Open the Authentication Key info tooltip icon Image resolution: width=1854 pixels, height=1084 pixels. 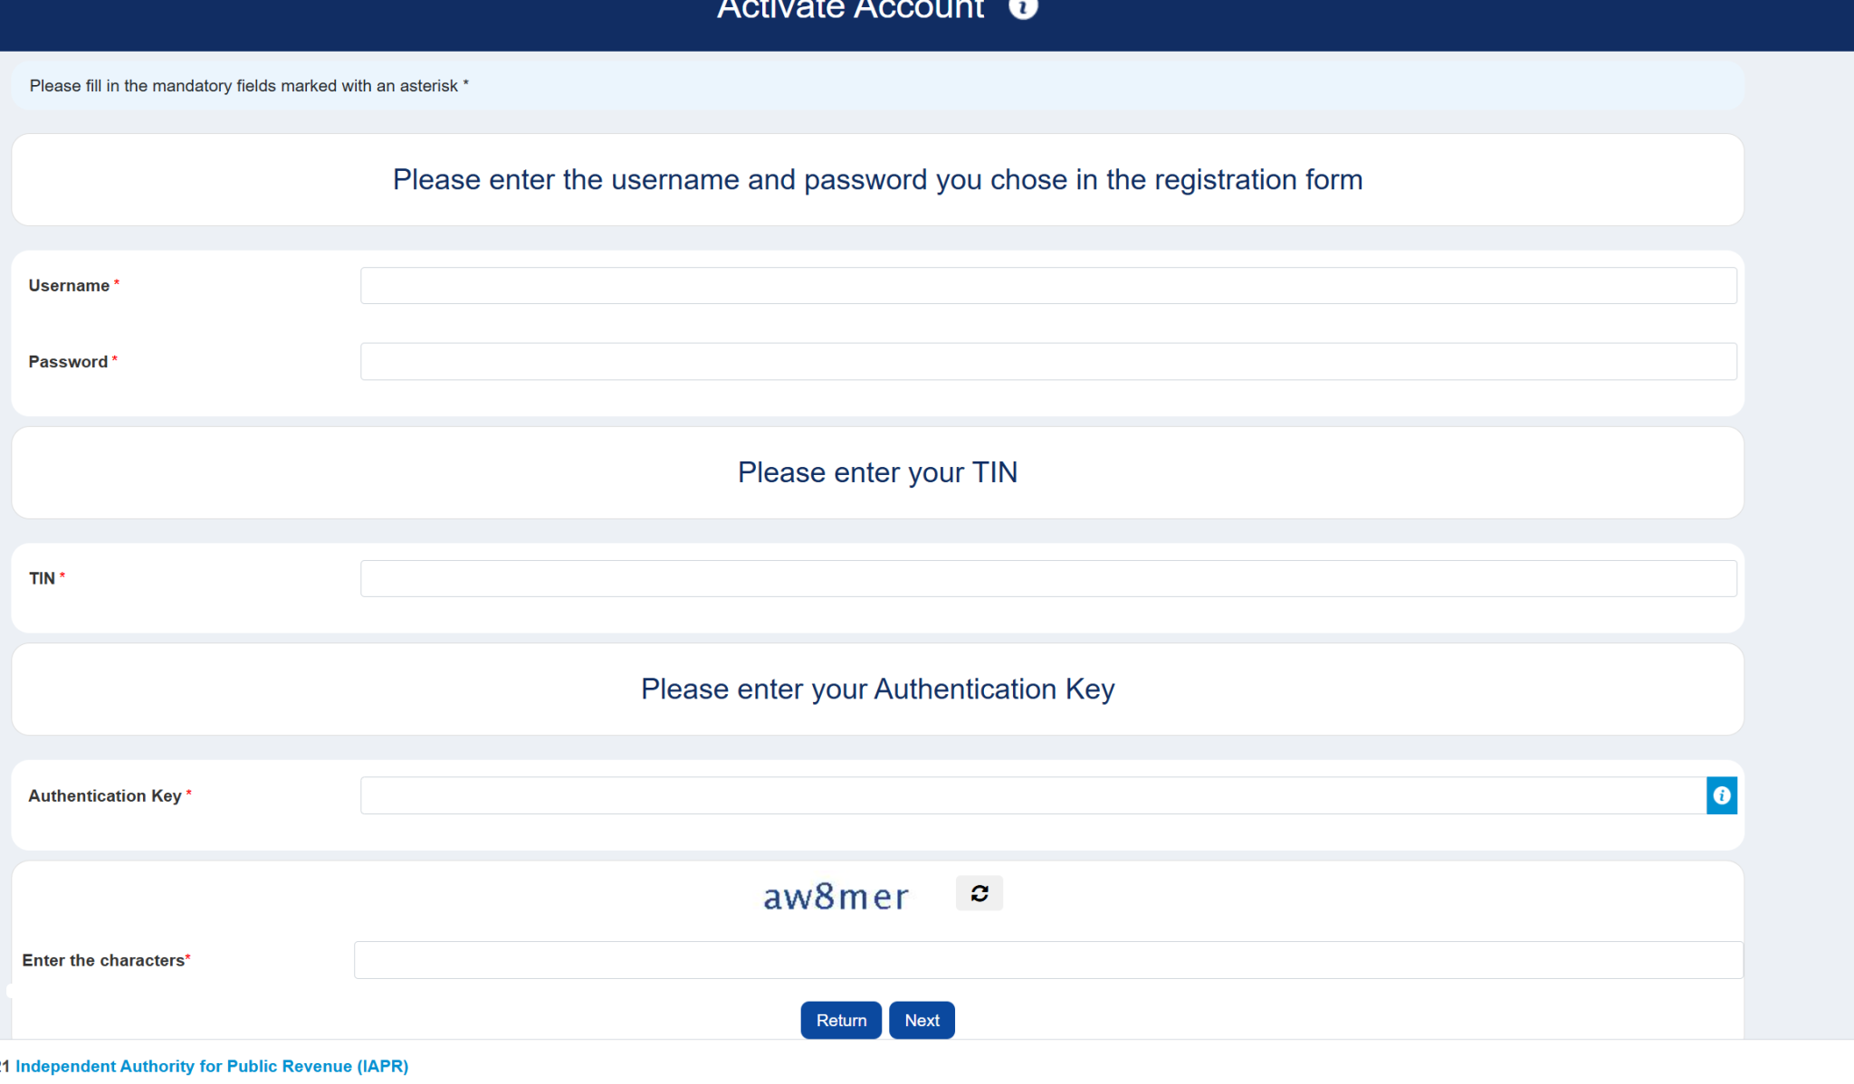click(1721, 795)
